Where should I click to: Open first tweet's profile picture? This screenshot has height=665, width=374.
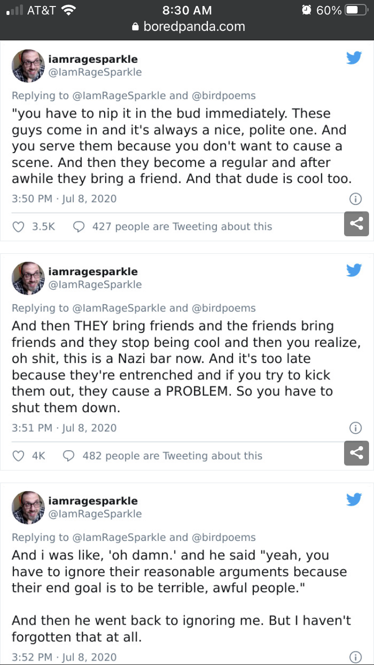(28, 66)
